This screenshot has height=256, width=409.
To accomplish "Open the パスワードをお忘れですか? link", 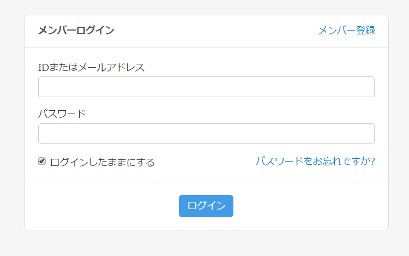I will click(315, 161).
